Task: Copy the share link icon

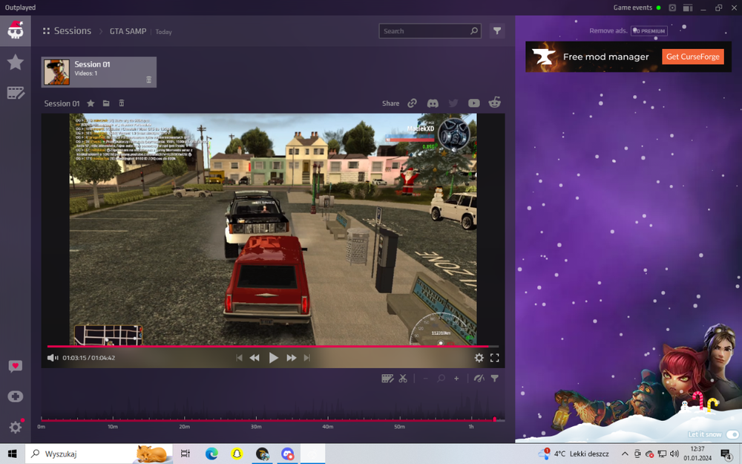Action: (412, 103)
